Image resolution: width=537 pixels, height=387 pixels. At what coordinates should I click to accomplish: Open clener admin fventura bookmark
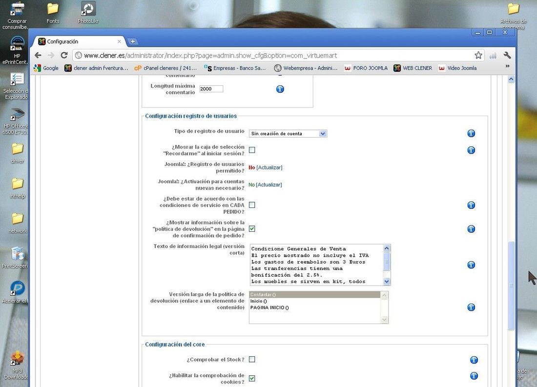point(96,68)
